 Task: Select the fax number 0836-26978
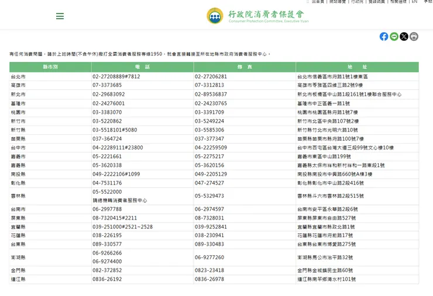coord(209,279)
